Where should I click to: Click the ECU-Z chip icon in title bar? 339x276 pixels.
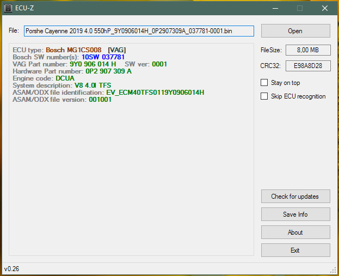point(8,8)
